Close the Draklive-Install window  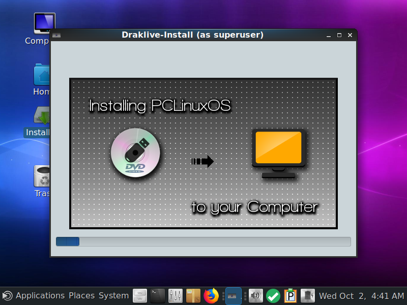350,35
